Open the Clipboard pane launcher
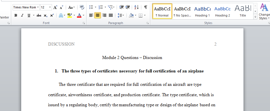 (8, 23)
